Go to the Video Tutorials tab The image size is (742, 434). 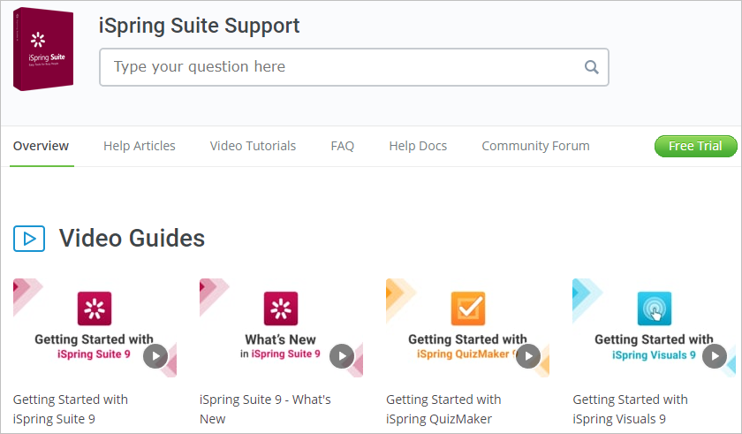pyautogui.click(x=253, y=146)
